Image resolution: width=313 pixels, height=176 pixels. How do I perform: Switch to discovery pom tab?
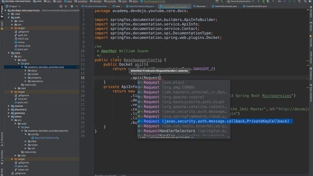(x=200, y=6)
